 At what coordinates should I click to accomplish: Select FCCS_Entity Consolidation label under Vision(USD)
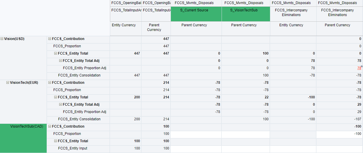(x=79, y=75)
